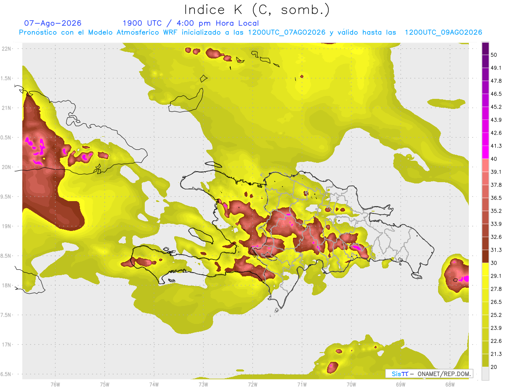505x390 pixels.
Task: Click the '21N' latitude label
Action: pyautogui.click(x=7, y=108)
